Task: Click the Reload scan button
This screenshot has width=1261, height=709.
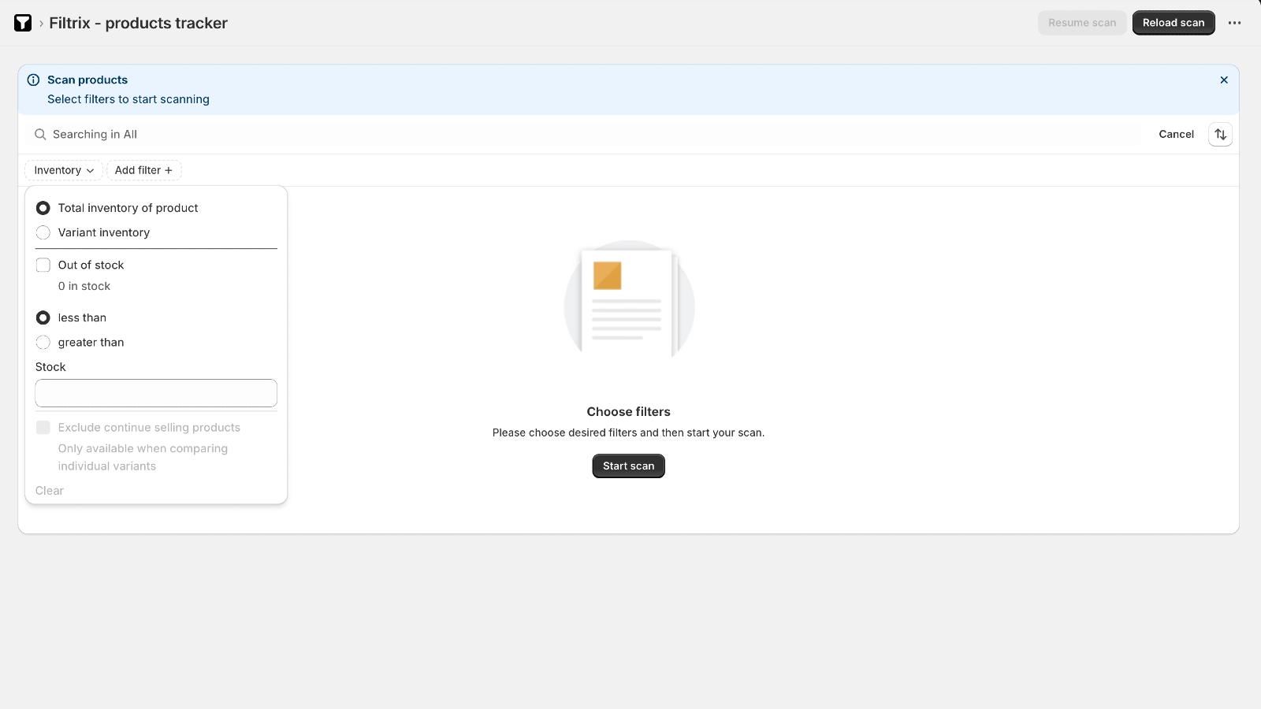Action: pyautogui.click(x=1174, y=23)
